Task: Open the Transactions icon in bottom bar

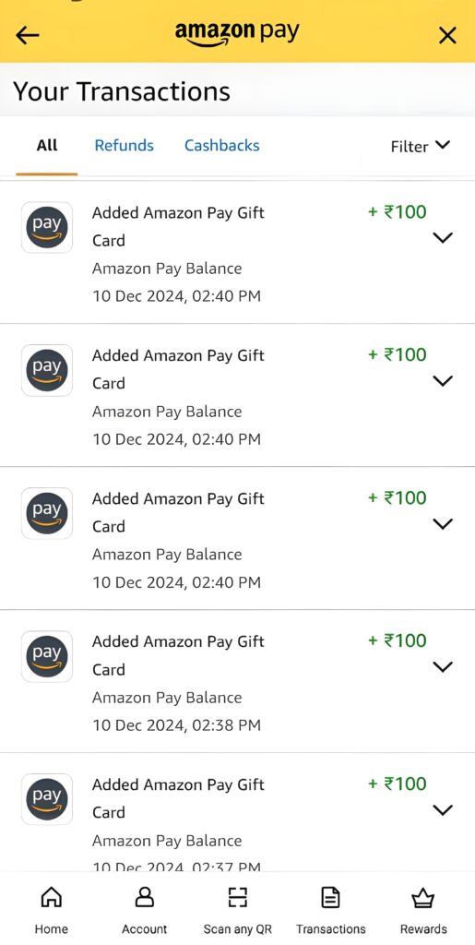Action: (330, 897)
